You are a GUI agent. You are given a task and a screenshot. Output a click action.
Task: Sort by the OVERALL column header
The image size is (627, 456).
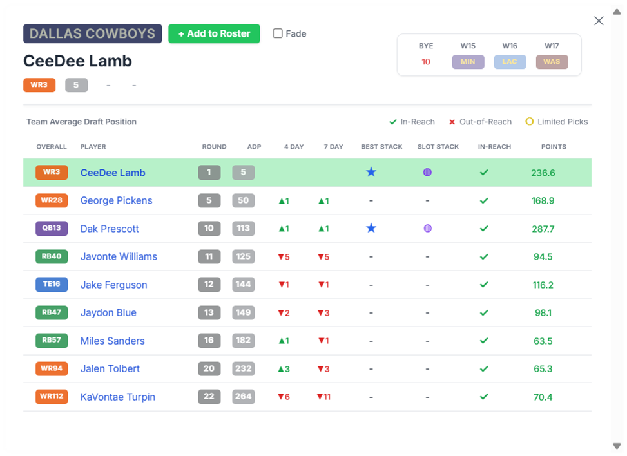(52, 147)
